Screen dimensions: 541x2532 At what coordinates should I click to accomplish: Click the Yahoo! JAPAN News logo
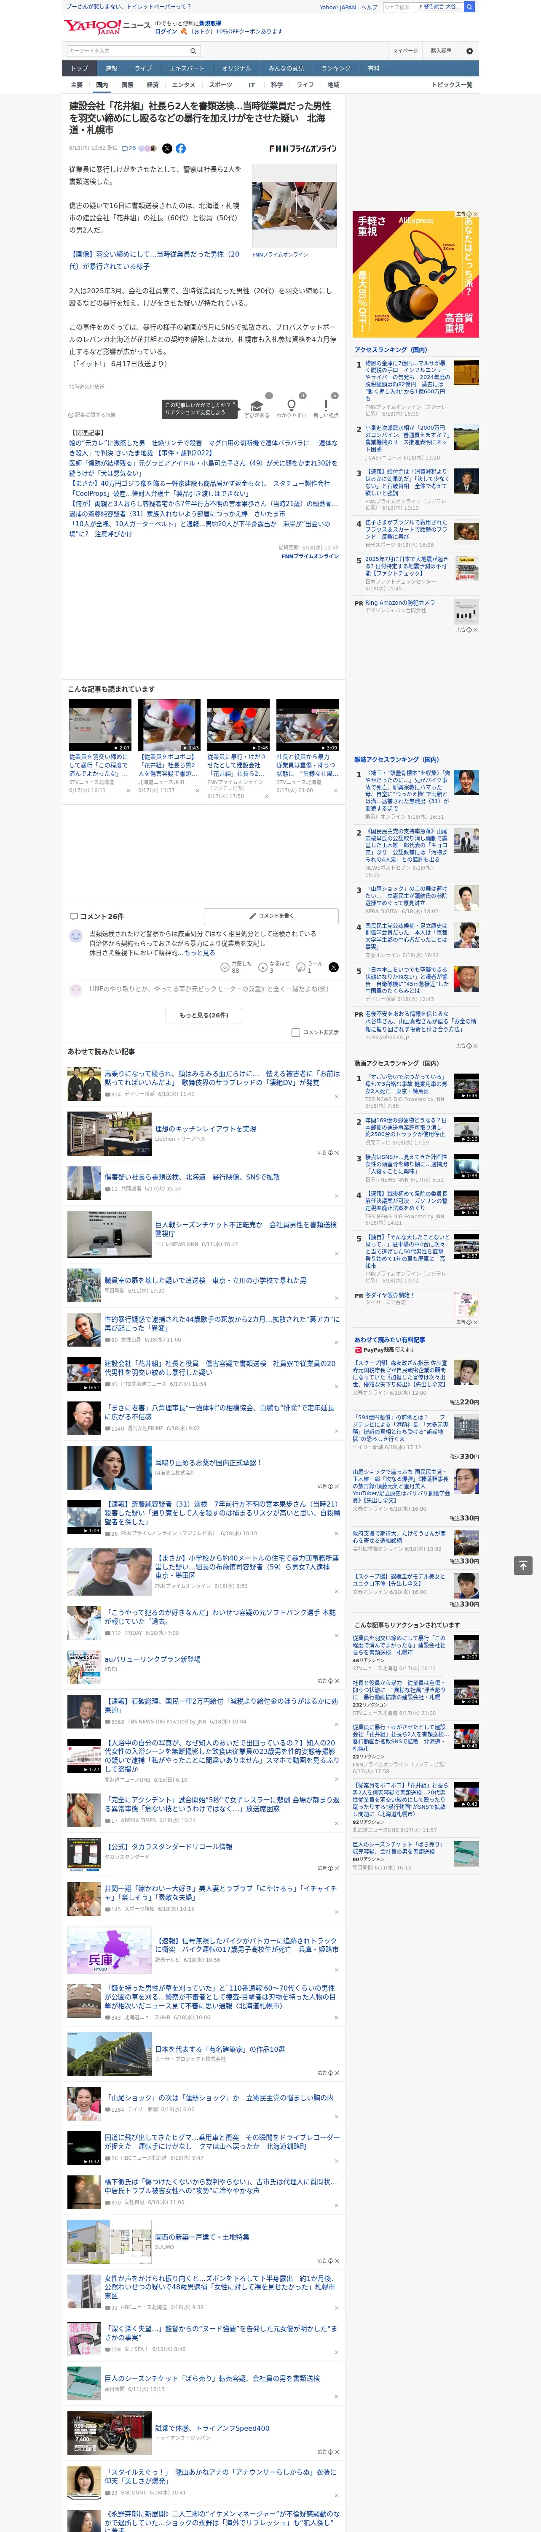coord(108,27)
